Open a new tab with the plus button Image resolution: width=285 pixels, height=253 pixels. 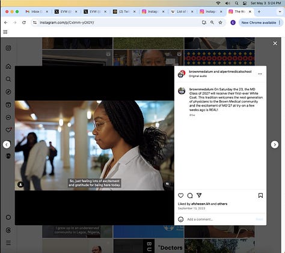[259, 11]
